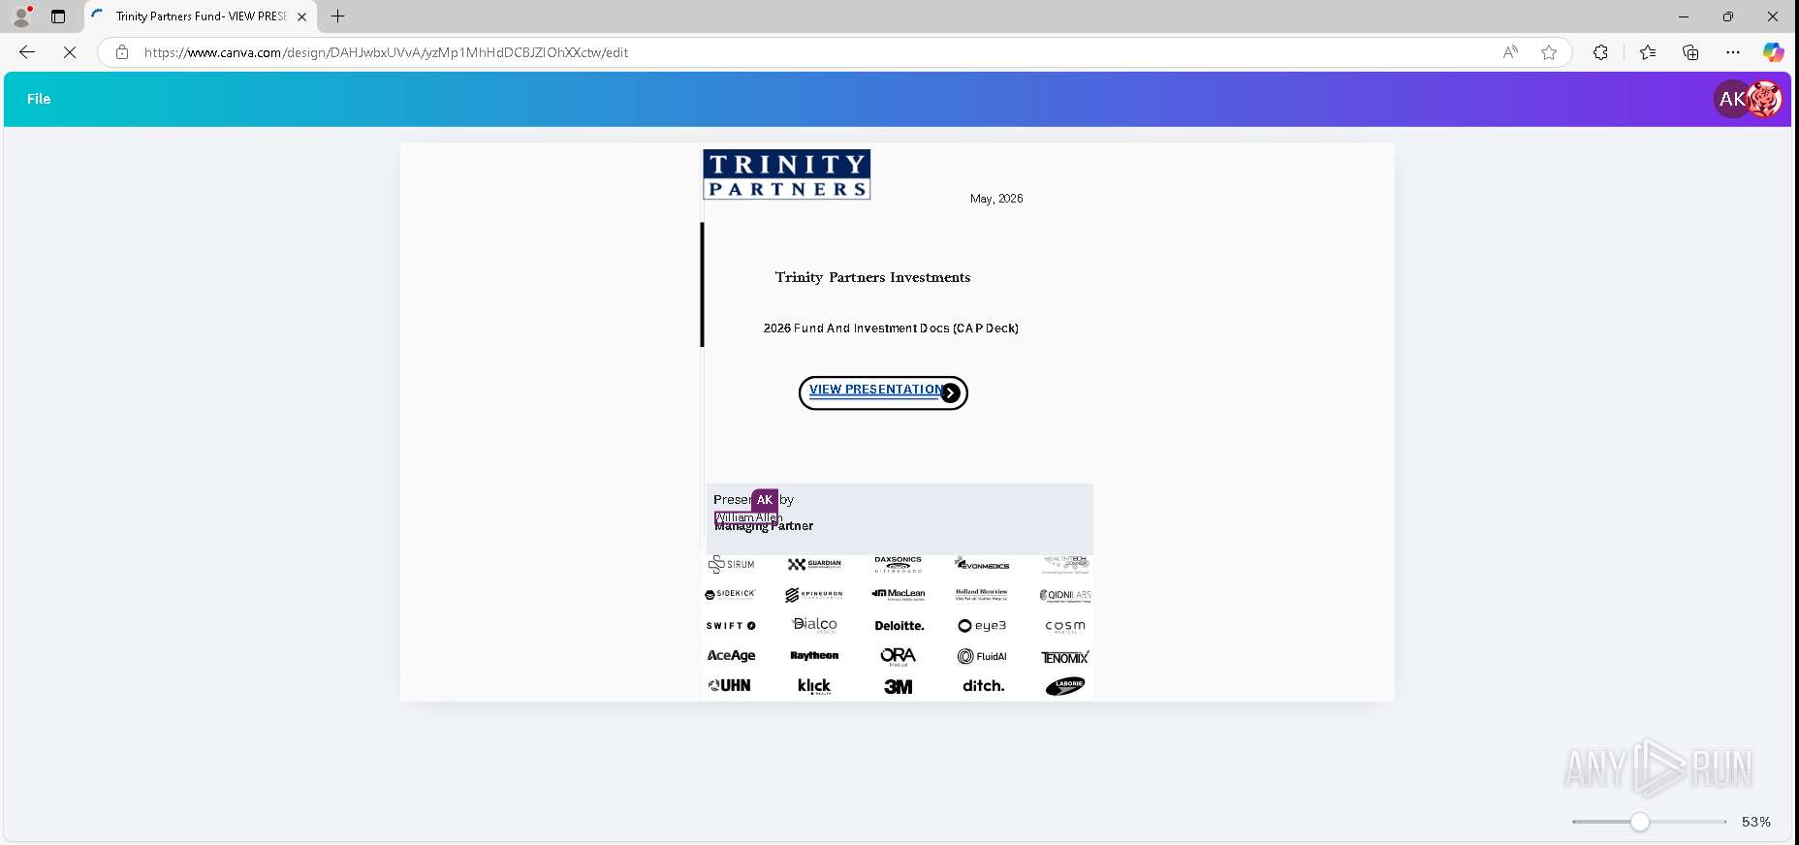Click the Trinity Partners logo

tap(786, 174)
